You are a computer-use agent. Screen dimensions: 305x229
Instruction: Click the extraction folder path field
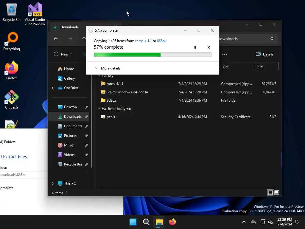(x=23, y=175)
